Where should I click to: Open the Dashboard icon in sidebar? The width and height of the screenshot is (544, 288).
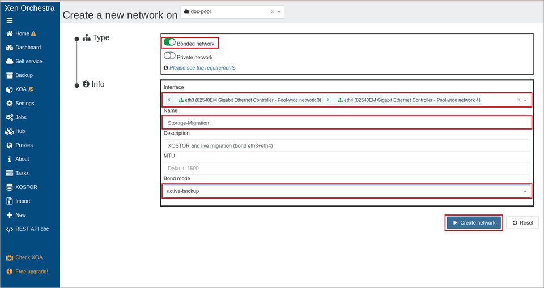coord(10,48)
